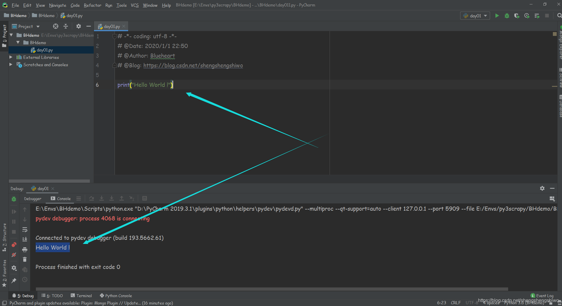This screenshot has width=562, height=306.
Task: Open the Terminal tool window
Action: (81, 296)
